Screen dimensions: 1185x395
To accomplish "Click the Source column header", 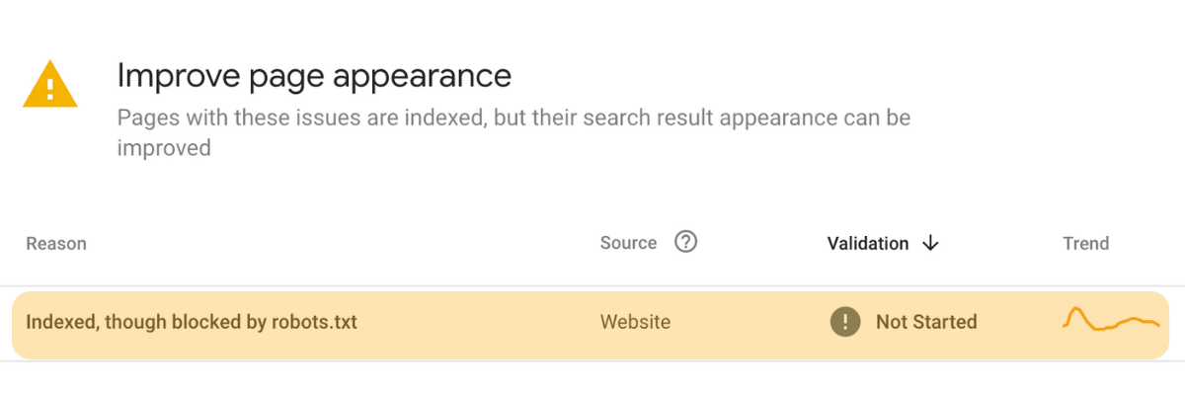I will click(628, 243).
